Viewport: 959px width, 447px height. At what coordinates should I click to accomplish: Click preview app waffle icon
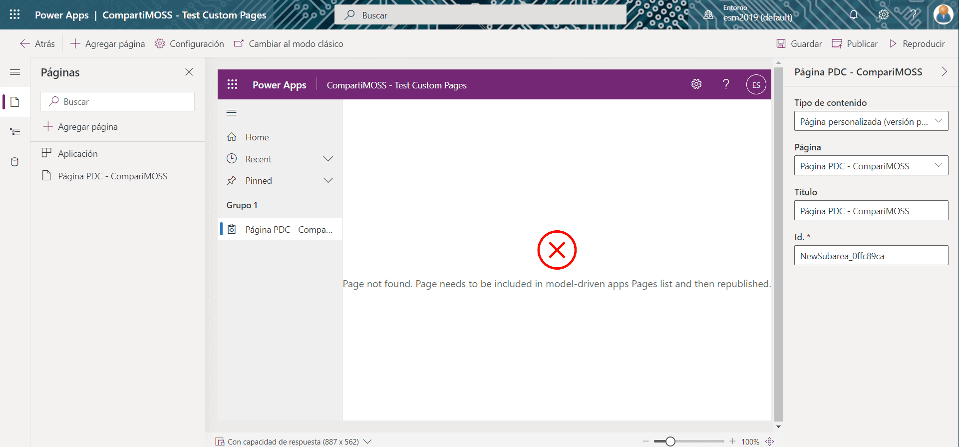tap(232, 84)
